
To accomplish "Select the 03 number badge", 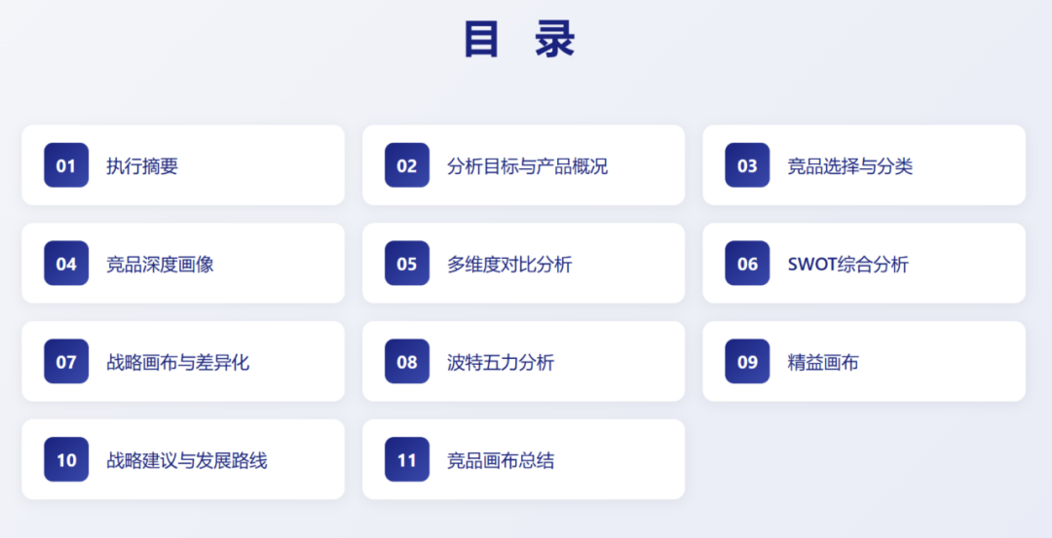I will pos(747,165).
